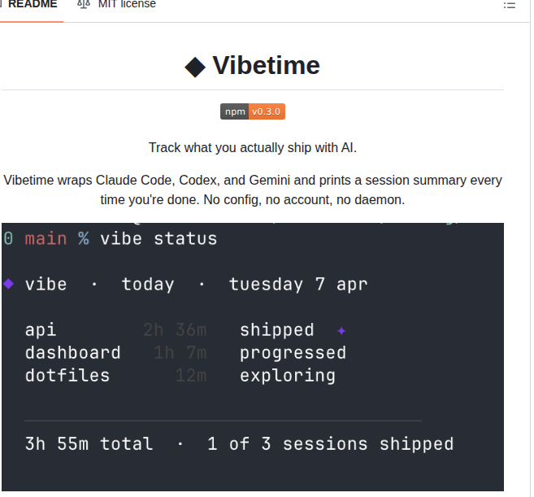Click the MIT license scales icon

pyautogui.click(x=84, y=4)
